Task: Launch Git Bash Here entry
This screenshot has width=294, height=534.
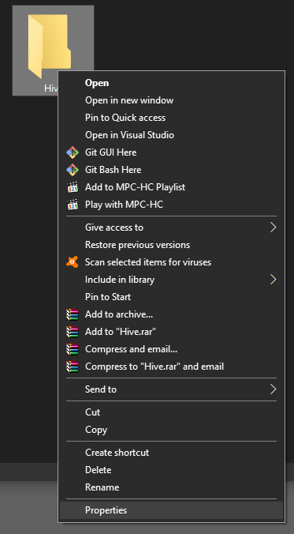Action: pyautogui.click(x=171, y=170)
